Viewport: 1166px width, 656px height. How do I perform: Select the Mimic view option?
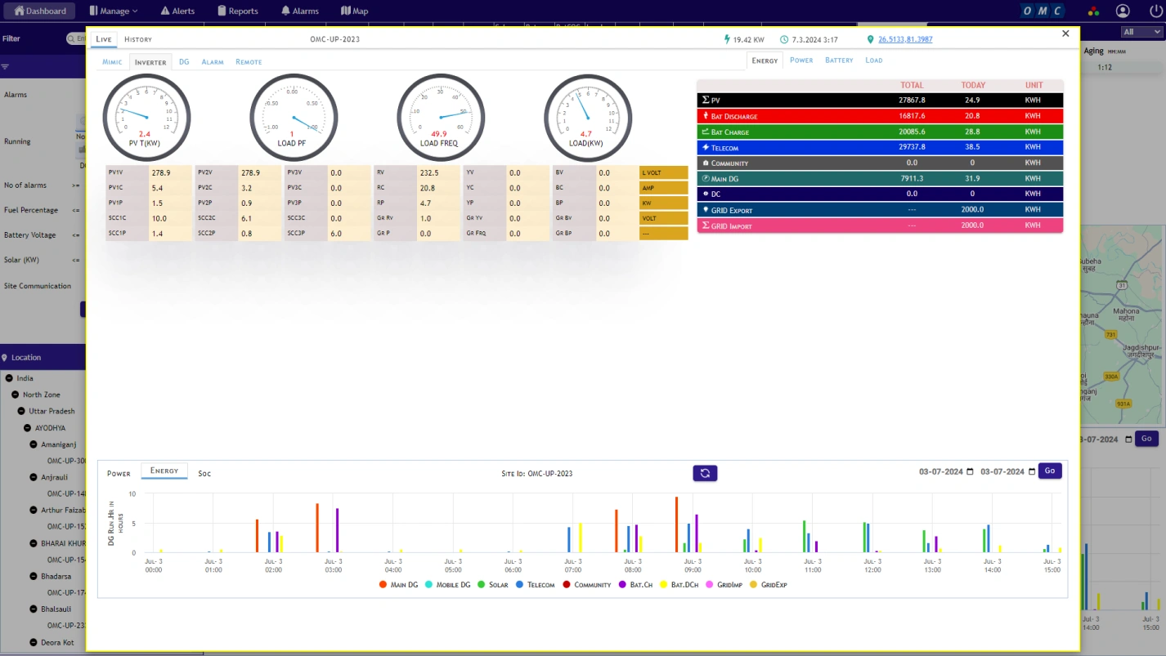tap(111, 61)
